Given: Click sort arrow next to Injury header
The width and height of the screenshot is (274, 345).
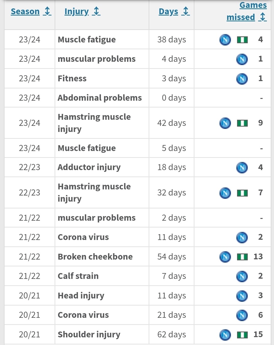Looking at the screenshot, I should tap(96, 11).
